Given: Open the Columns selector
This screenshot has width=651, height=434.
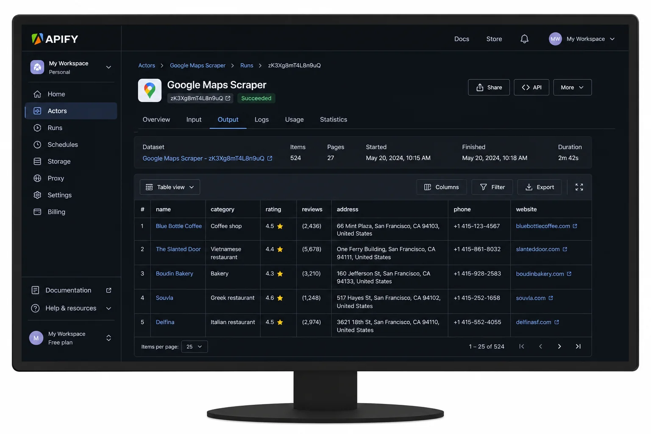Looking at the screenshot, I should coord(441,187).
